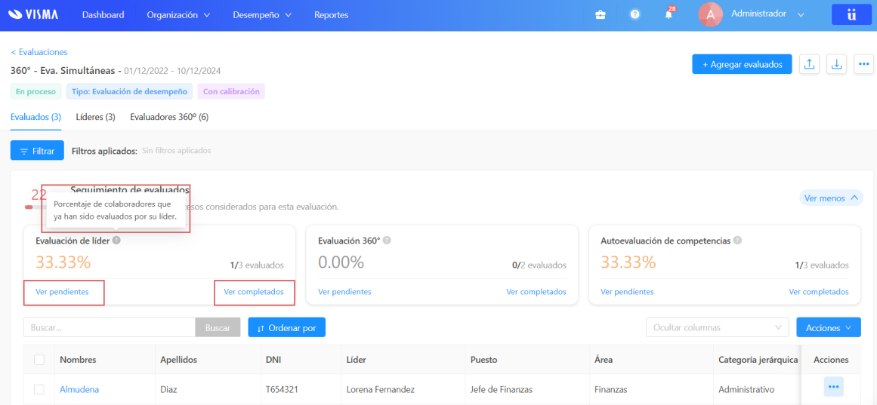Click info icon next to Evaluación 360°
The image size is (877, 405).
[x=387, y=241]
